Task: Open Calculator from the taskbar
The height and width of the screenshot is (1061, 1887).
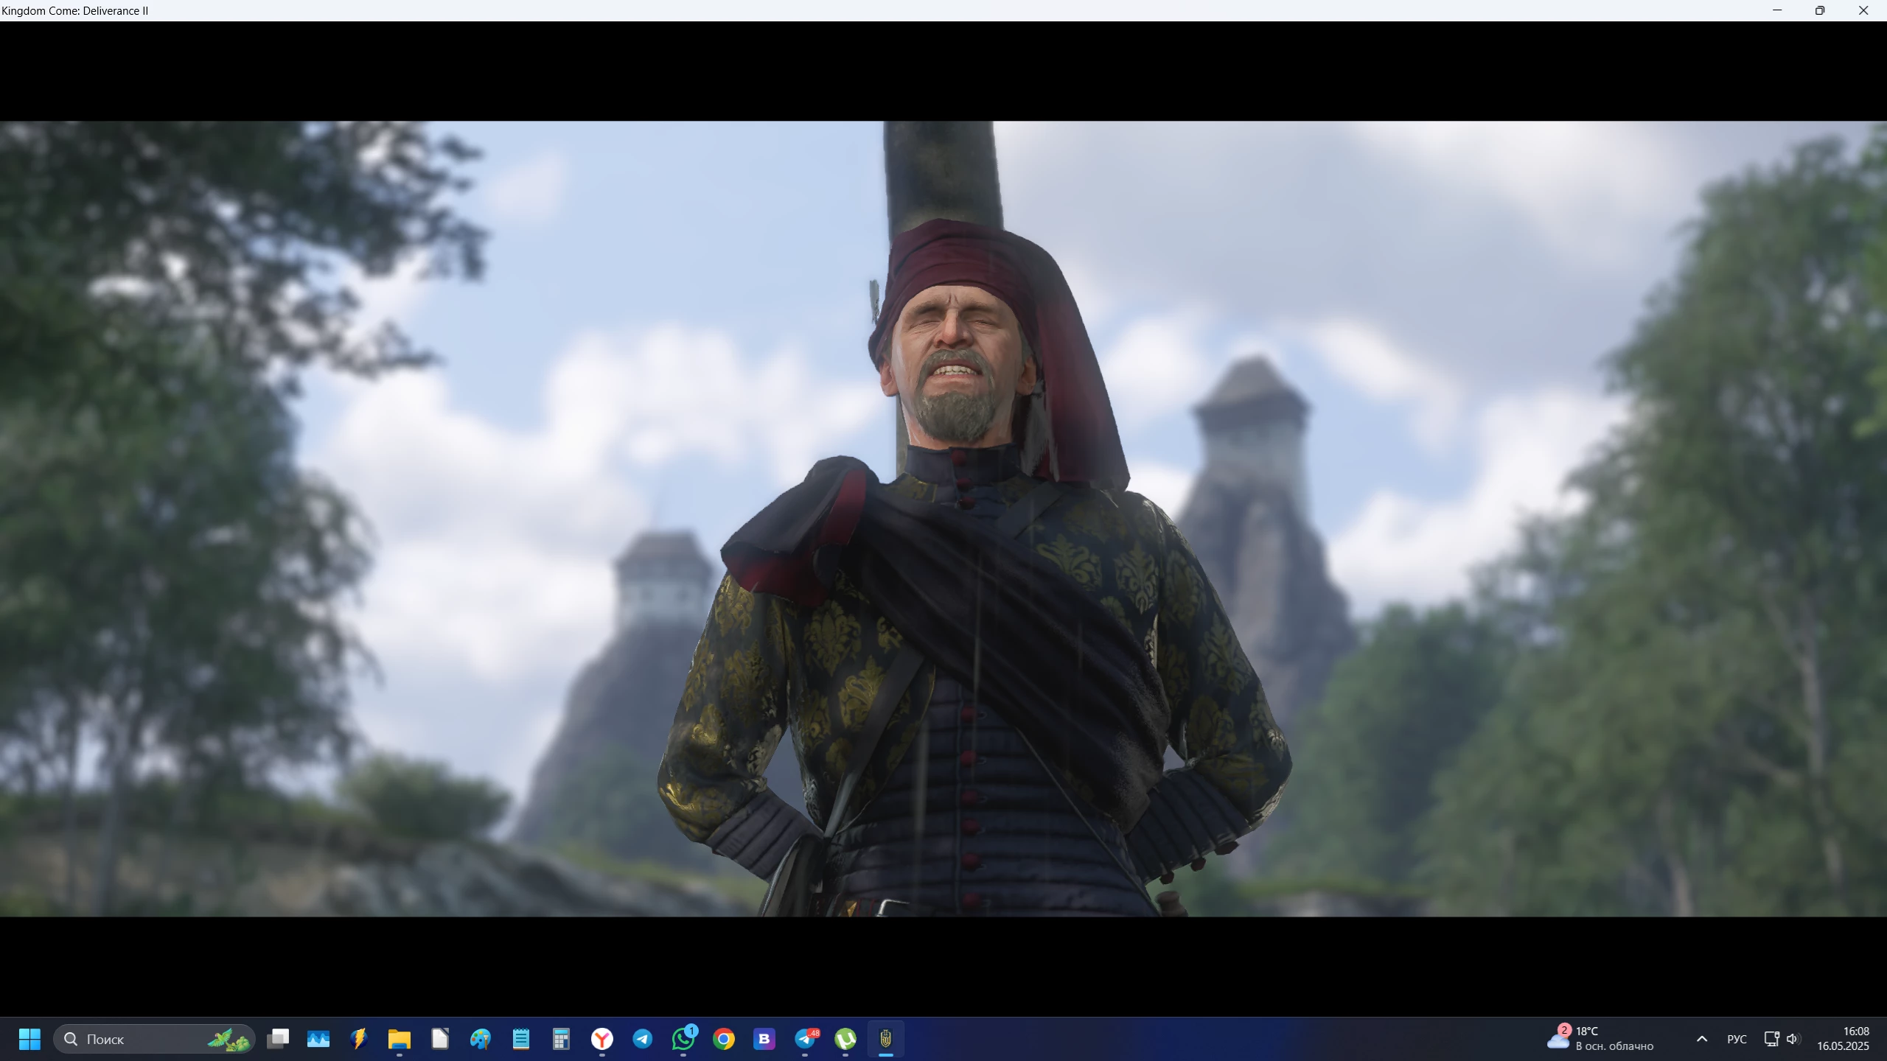Action: (x=562, y=1039)
